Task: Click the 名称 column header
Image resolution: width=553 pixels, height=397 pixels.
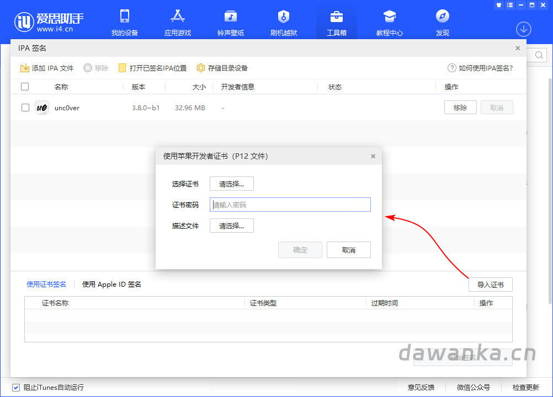Action: 61,87
